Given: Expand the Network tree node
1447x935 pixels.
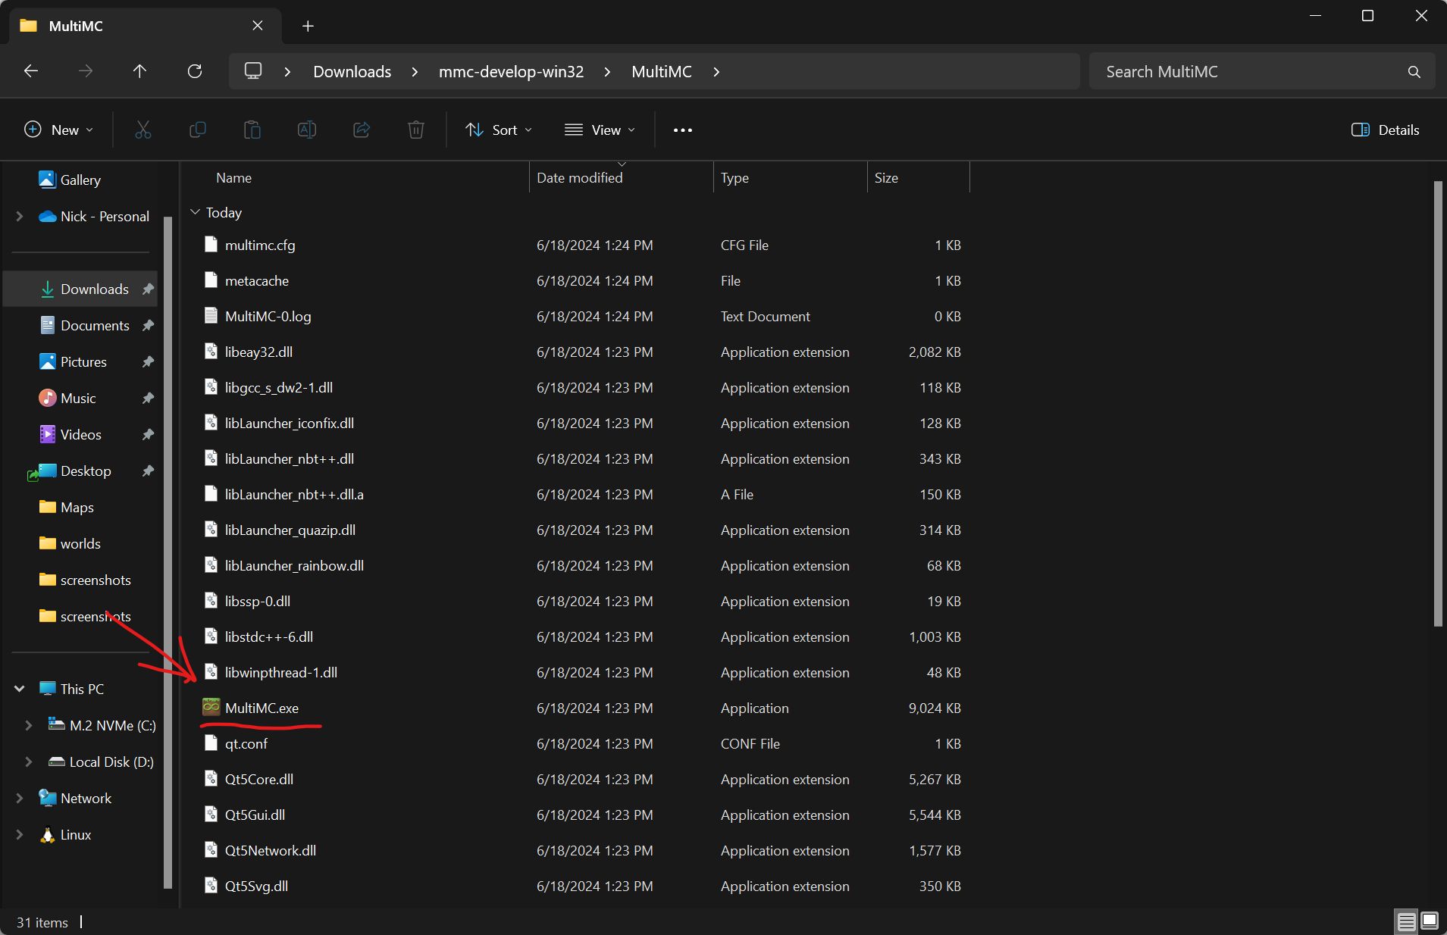Looking at the screenshot, I should point(20,798).
